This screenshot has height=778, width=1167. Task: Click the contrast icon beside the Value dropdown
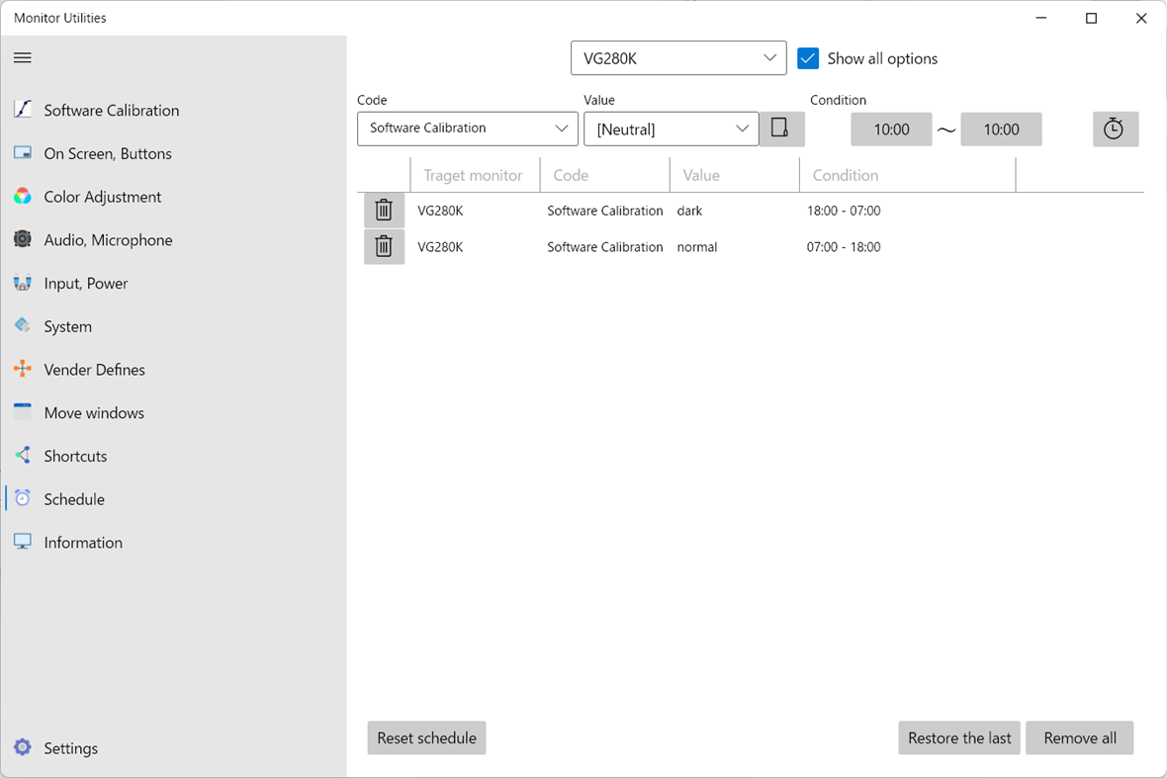781,129
